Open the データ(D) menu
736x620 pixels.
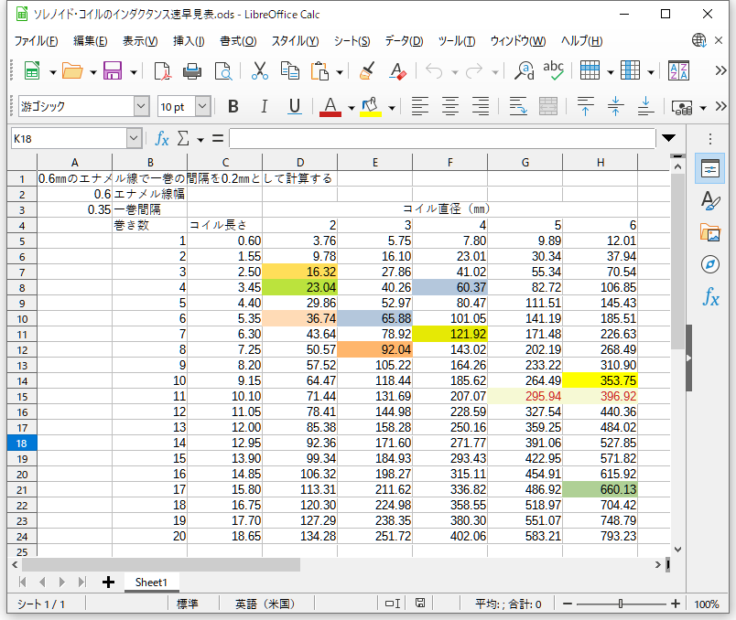tap(403, 41)
